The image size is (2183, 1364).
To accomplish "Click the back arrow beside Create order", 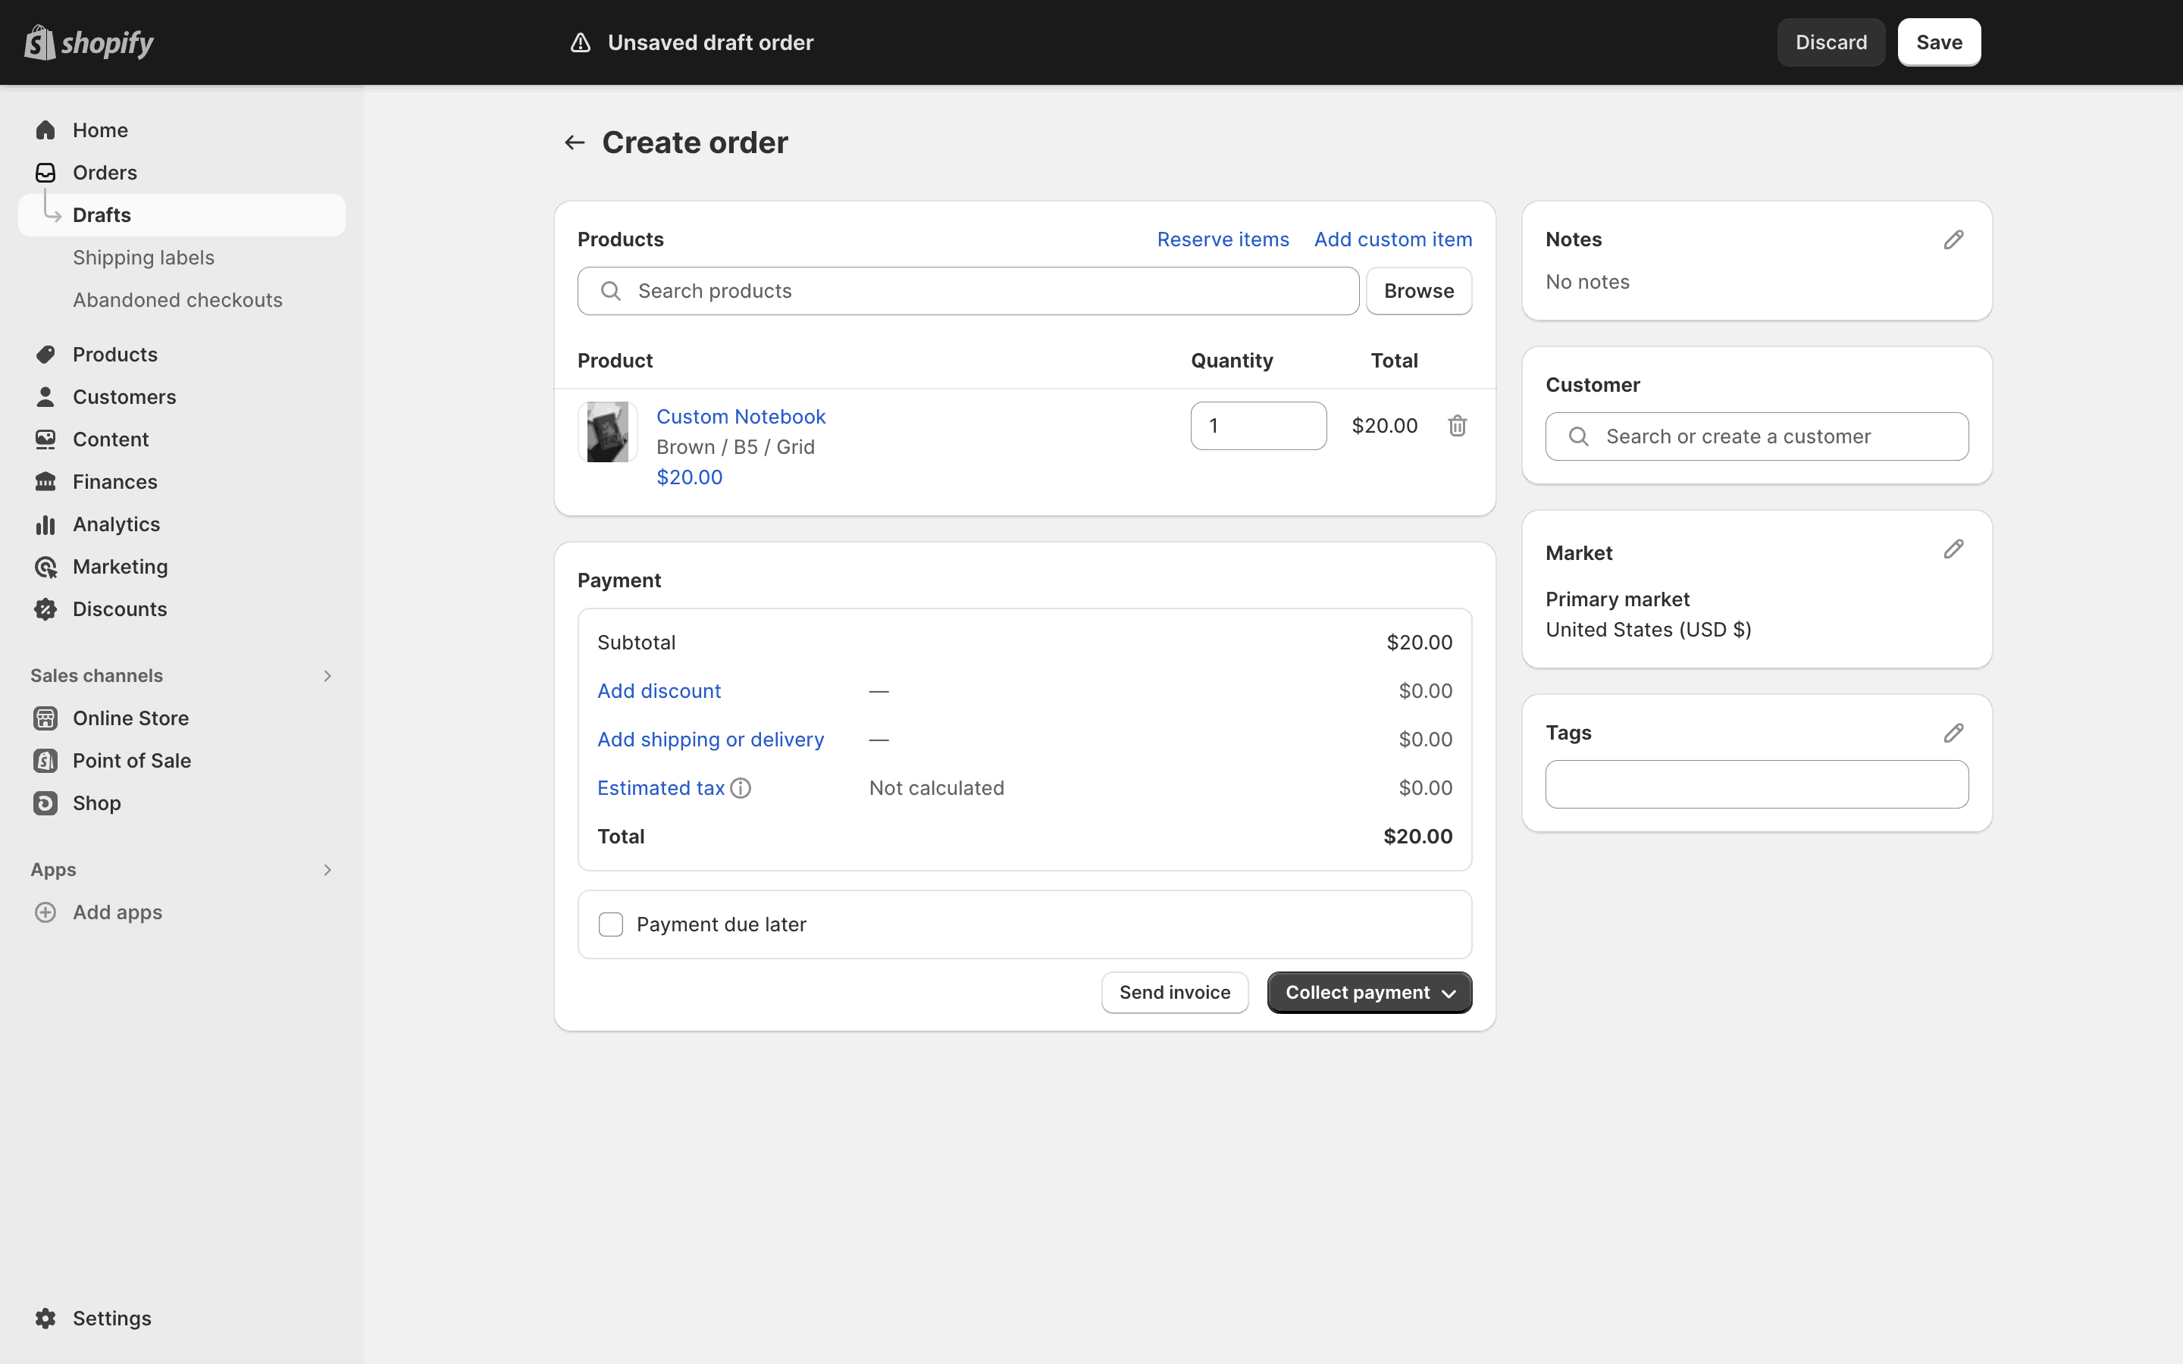I will 575,142.
